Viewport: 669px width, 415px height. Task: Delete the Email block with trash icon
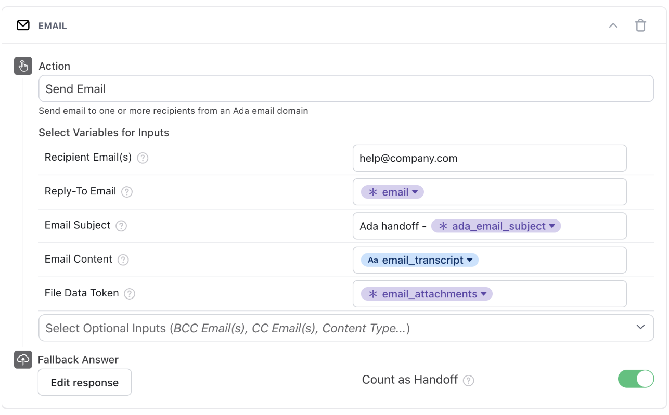(640, 25)
